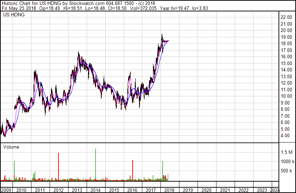Click the Fri May 25 2018 date text

tap(19, 8)
